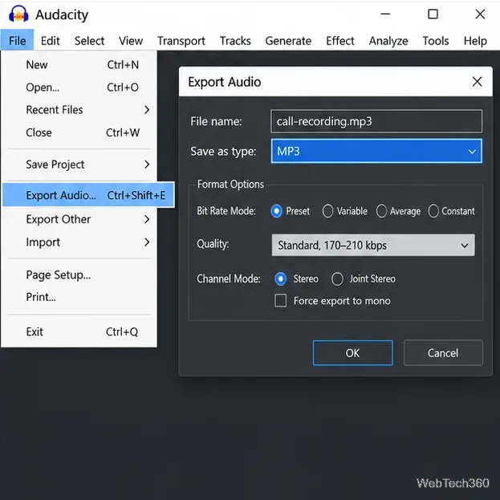Expand the Recent Files submenu
Image resolution: width=500 pixels, height=500 pixels.
point(79,110)
